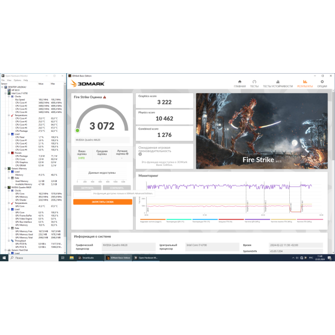Open the options gear icon in 3DMark

[x=322, y=82]
